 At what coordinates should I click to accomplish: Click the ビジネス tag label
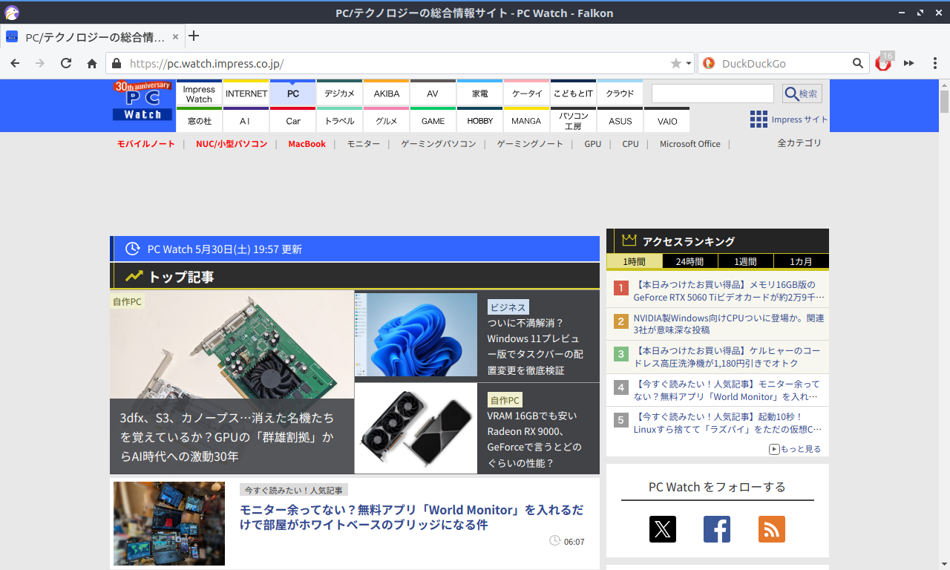click(508, 307)
